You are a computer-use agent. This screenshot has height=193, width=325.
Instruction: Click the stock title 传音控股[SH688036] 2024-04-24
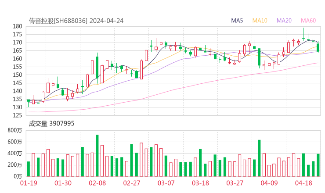(76, 21)
